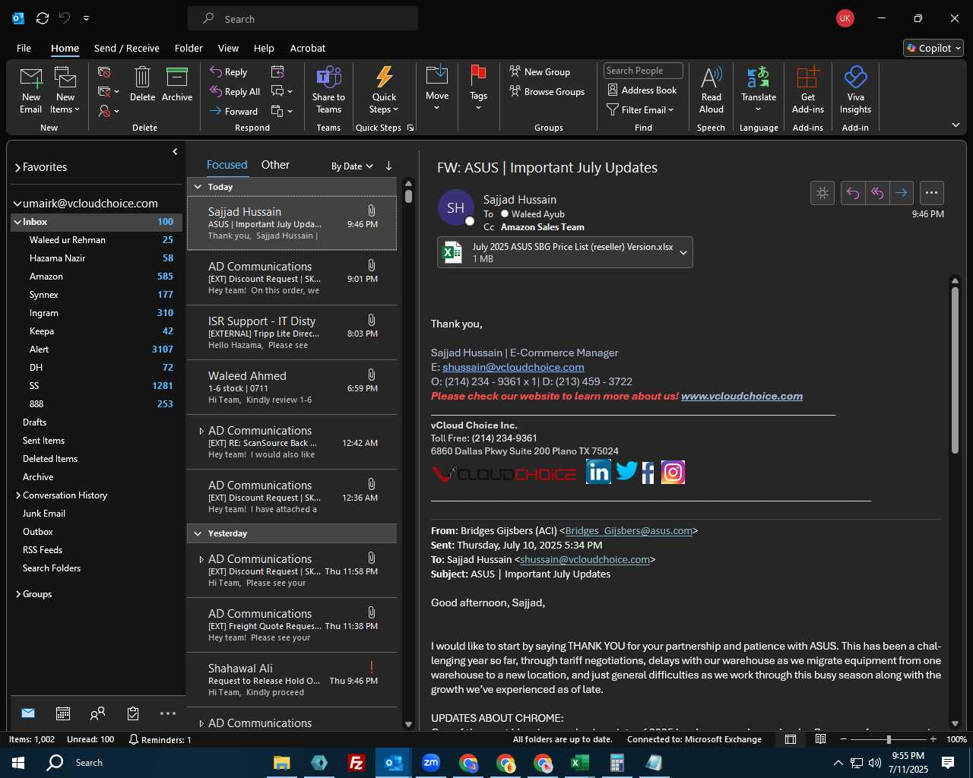Screen dimensions: 973x778
Task: Open Waleed Ahmed 1-6 stock email
Action: click(292, 387)
